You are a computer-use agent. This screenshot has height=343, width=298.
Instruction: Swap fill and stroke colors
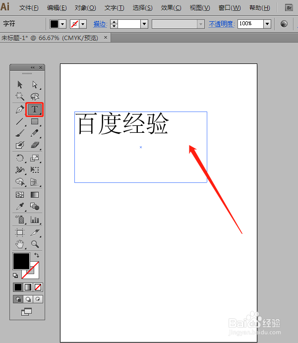37,255
